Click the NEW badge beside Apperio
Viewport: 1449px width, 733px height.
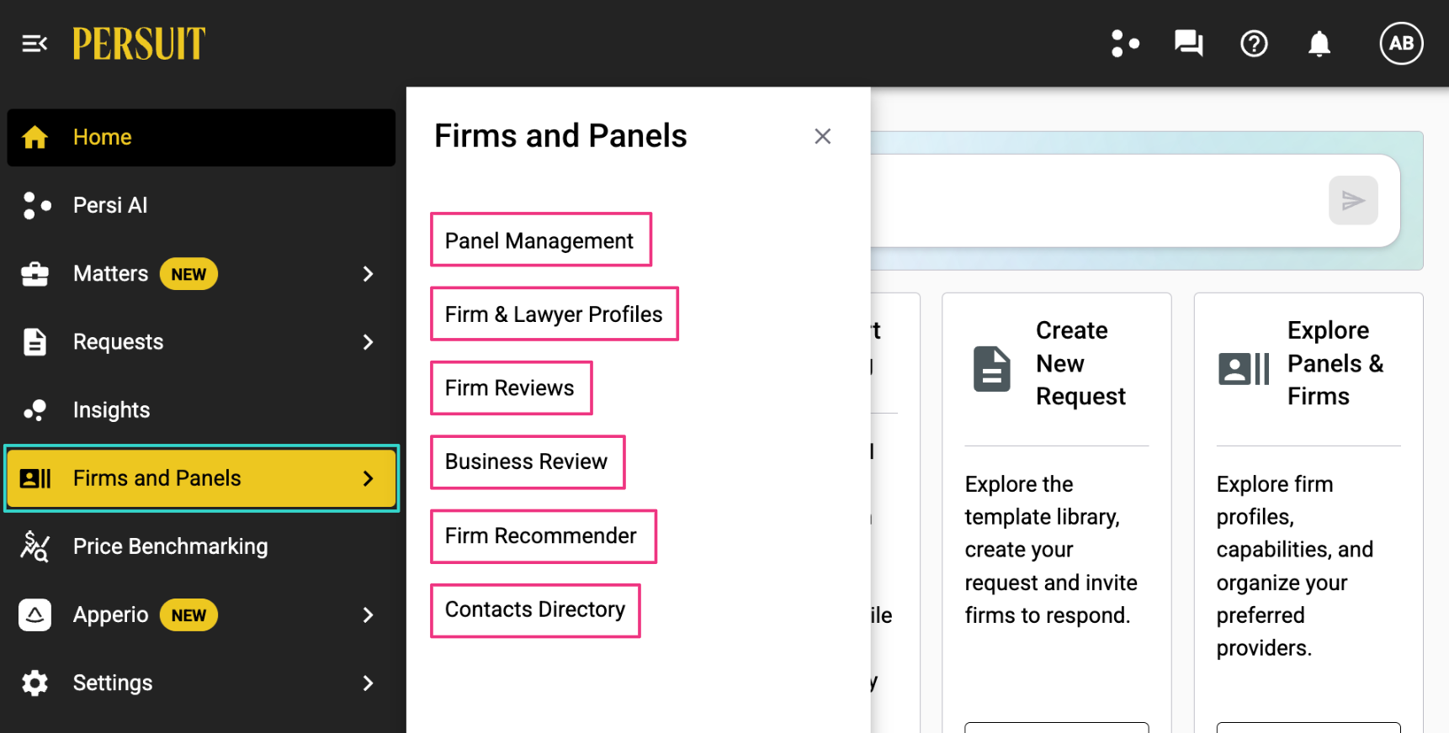click(188, 615)
